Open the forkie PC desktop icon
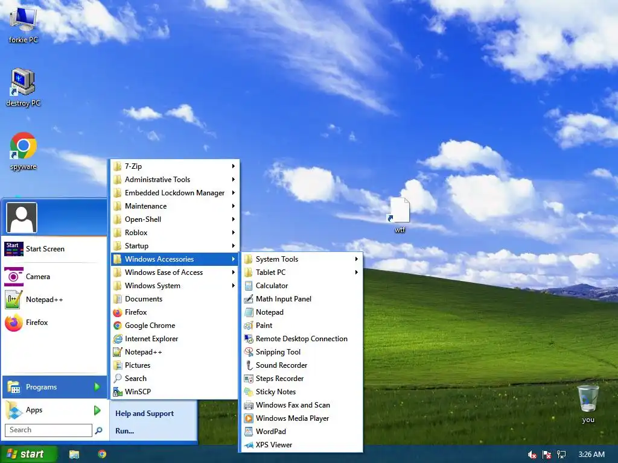The image size is (618, 463). (24, 25)
